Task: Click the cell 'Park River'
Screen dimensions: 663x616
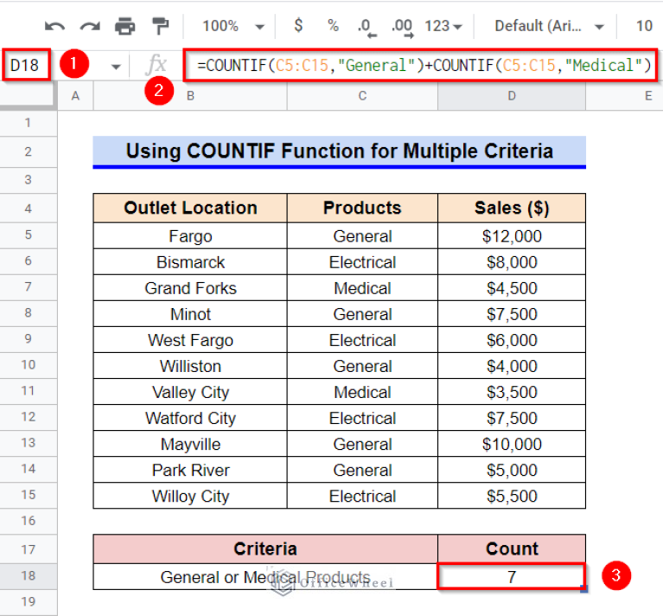Action: (x=190, y=470)
